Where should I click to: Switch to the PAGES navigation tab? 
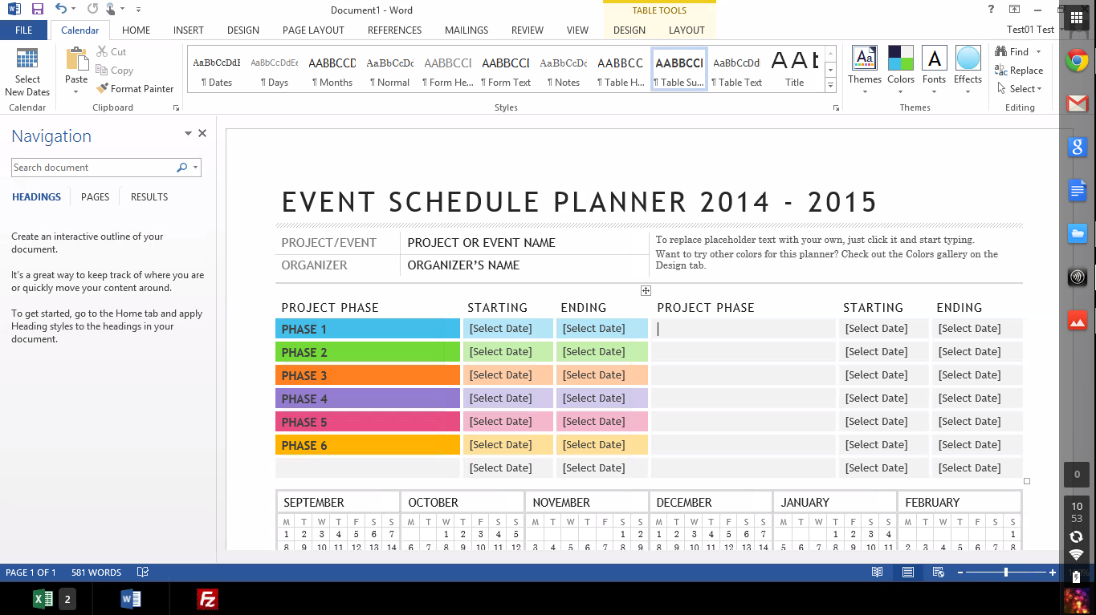[x=95, y=197]
